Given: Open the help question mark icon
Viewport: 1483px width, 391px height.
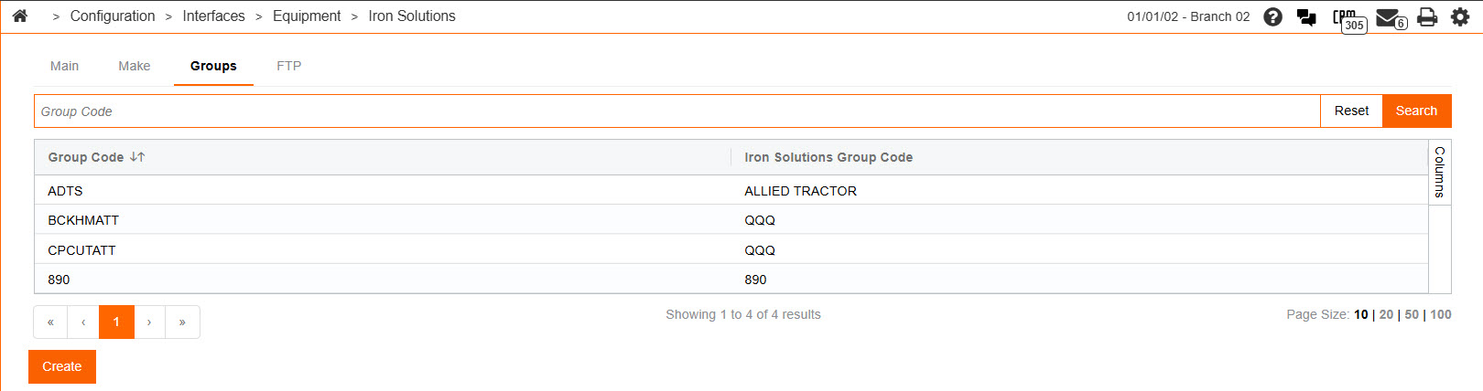Looking at the screenshot, I should pyautogui.click(x=1272, y=16).
